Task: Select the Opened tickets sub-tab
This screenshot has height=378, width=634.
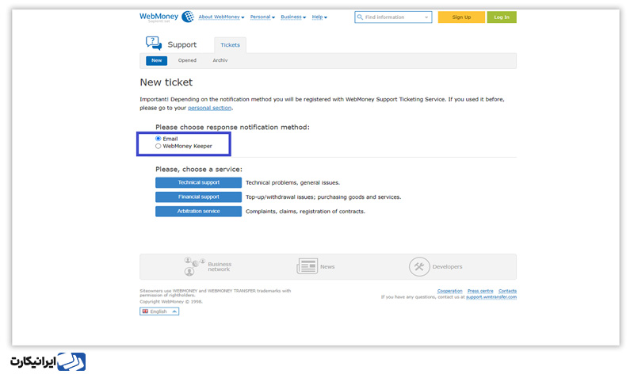Action: 187,61
